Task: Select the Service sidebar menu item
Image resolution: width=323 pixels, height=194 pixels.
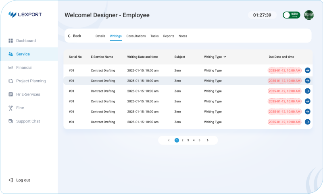Action: (x=23, y=54)
